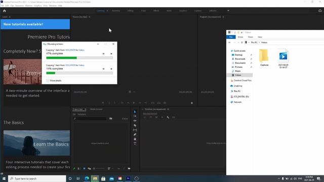Open Task View on the taskbar
Screen dimensions: 324x182
tap(78, 178)
